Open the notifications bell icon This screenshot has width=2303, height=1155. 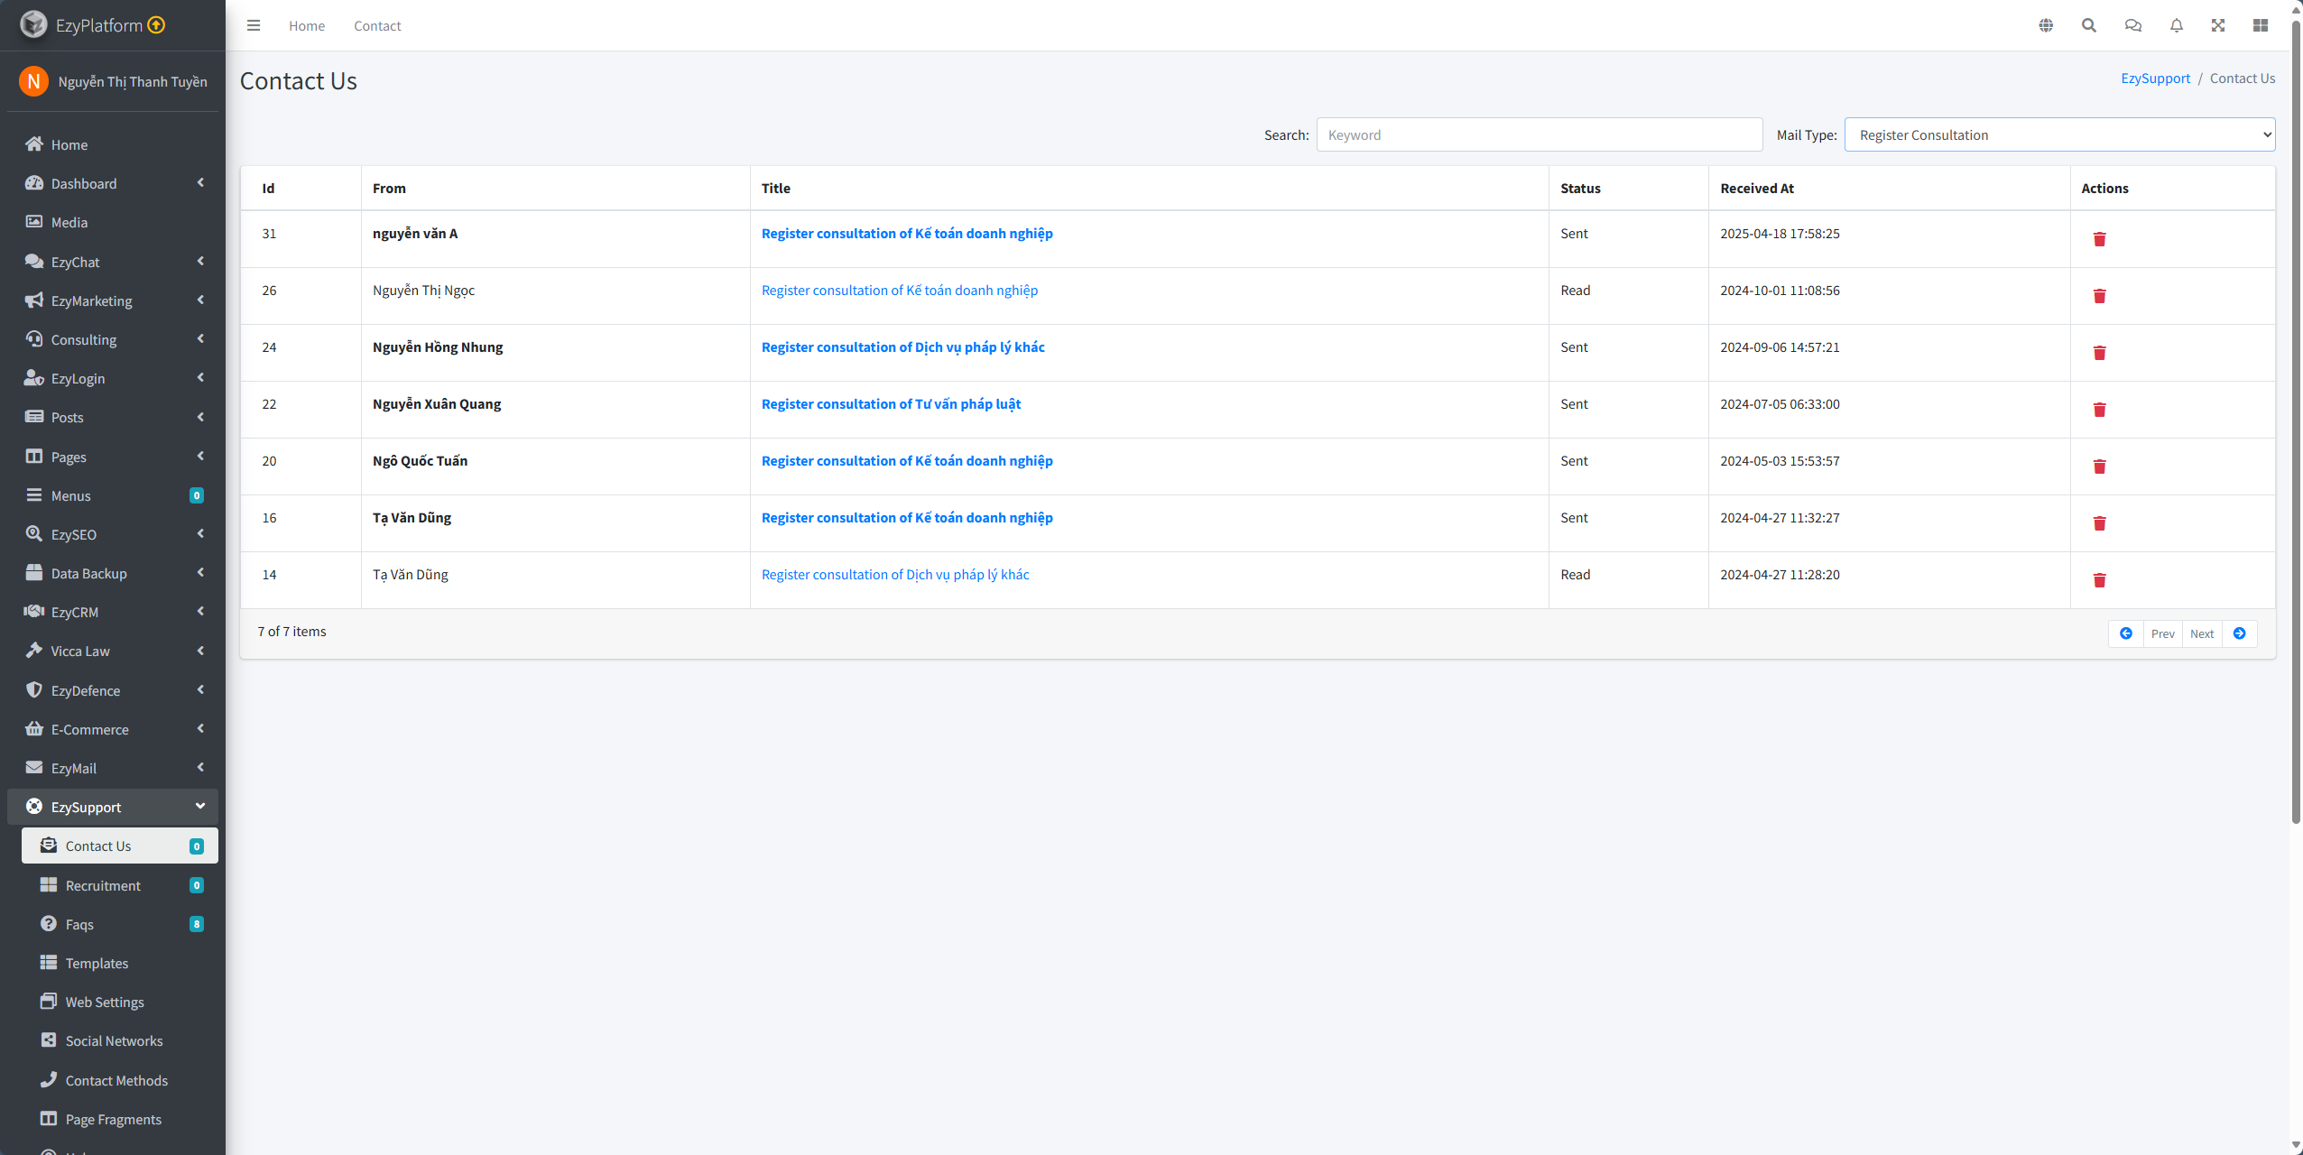pos(2176,25)
